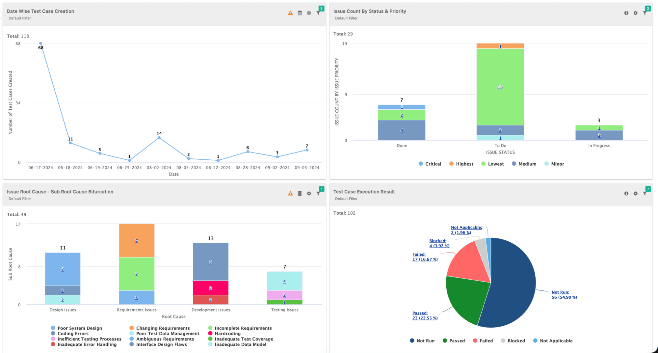
Task: Open the filter with badge 1 on Issue Root Cause
Action: (x=318, y=194)
